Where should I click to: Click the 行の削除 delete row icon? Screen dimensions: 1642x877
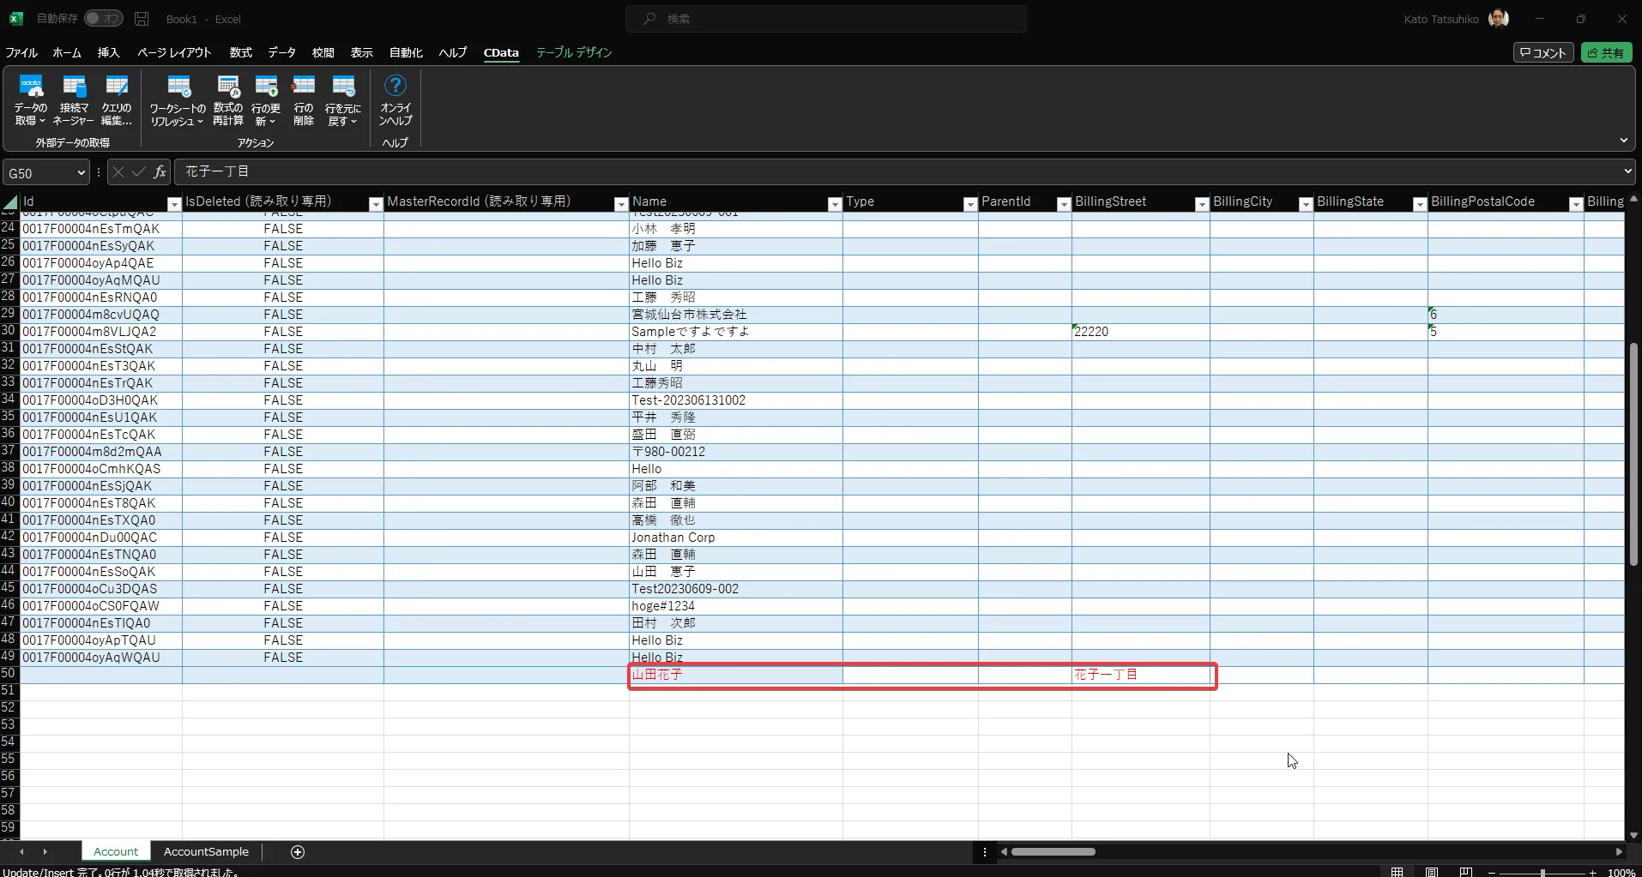click(304, 99)
